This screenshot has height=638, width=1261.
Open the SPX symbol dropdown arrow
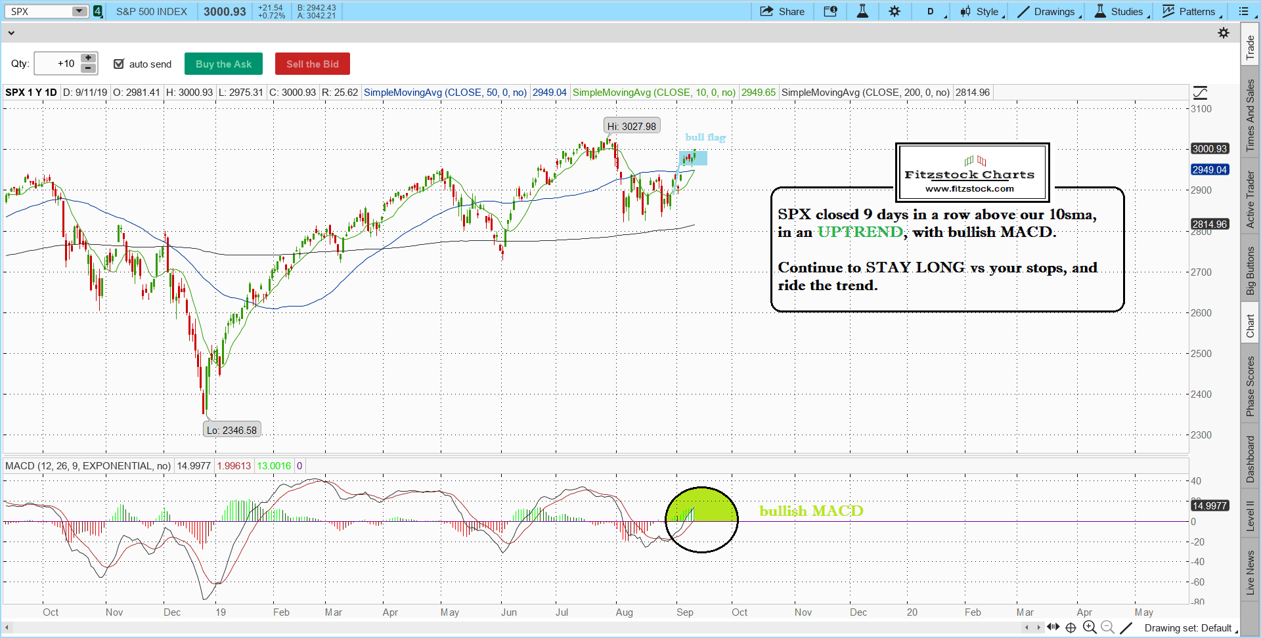tap(79, 11)
